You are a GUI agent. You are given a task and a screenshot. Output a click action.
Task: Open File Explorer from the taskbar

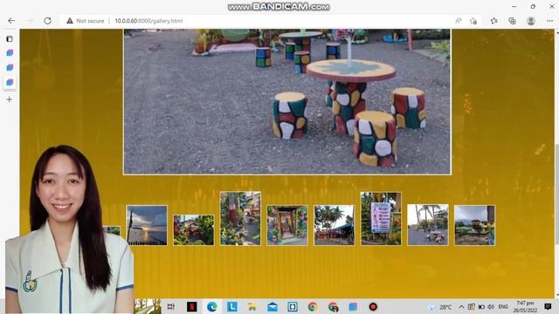[252, 306]
